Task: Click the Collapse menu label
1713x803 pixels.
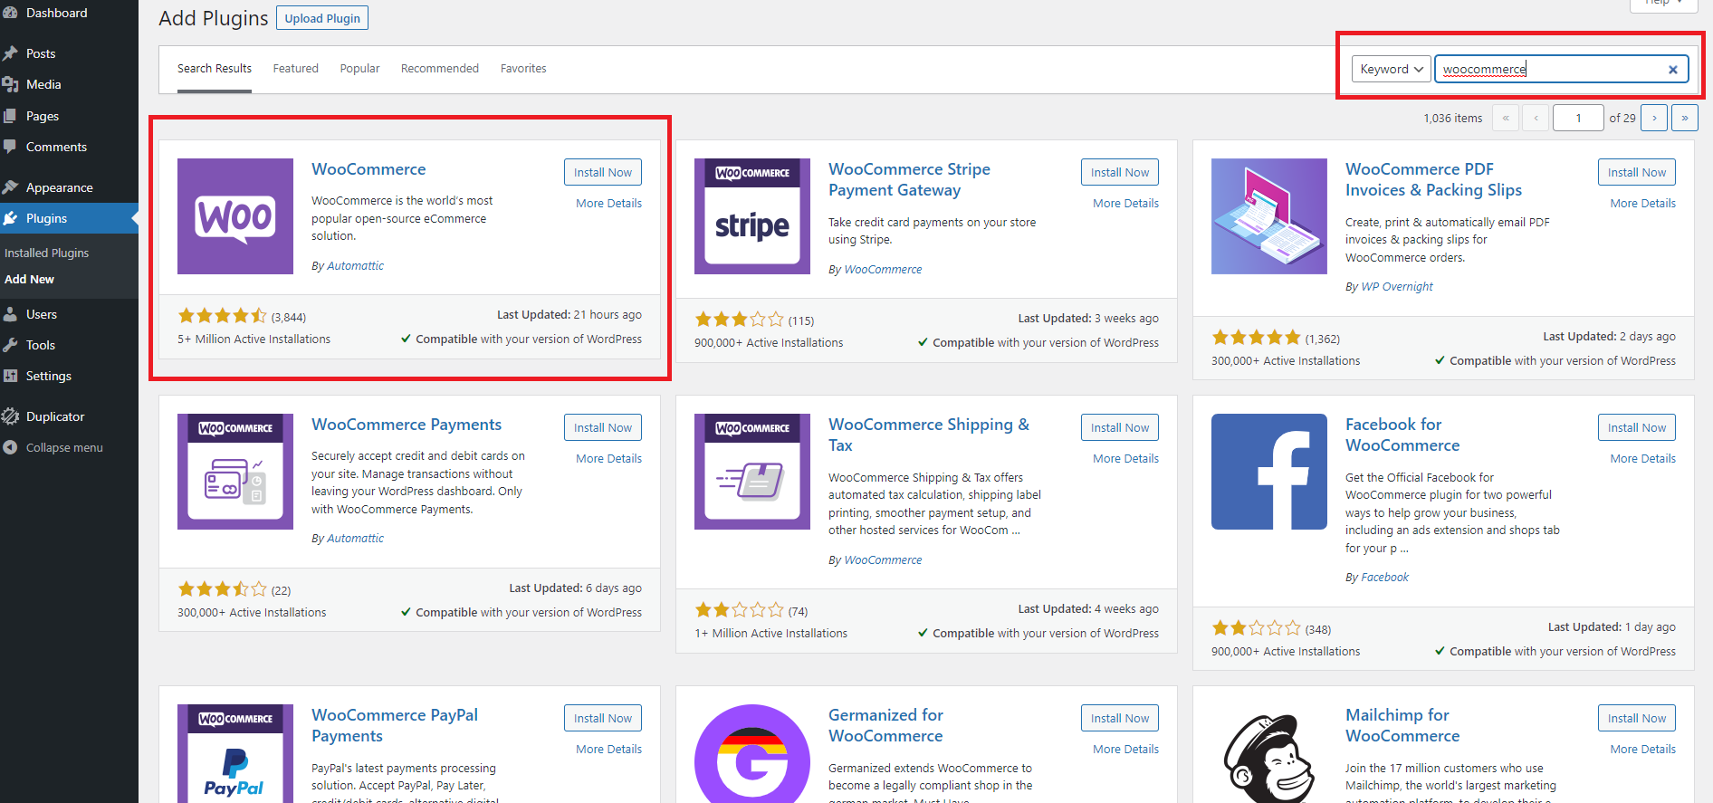Action: point(64,448)
